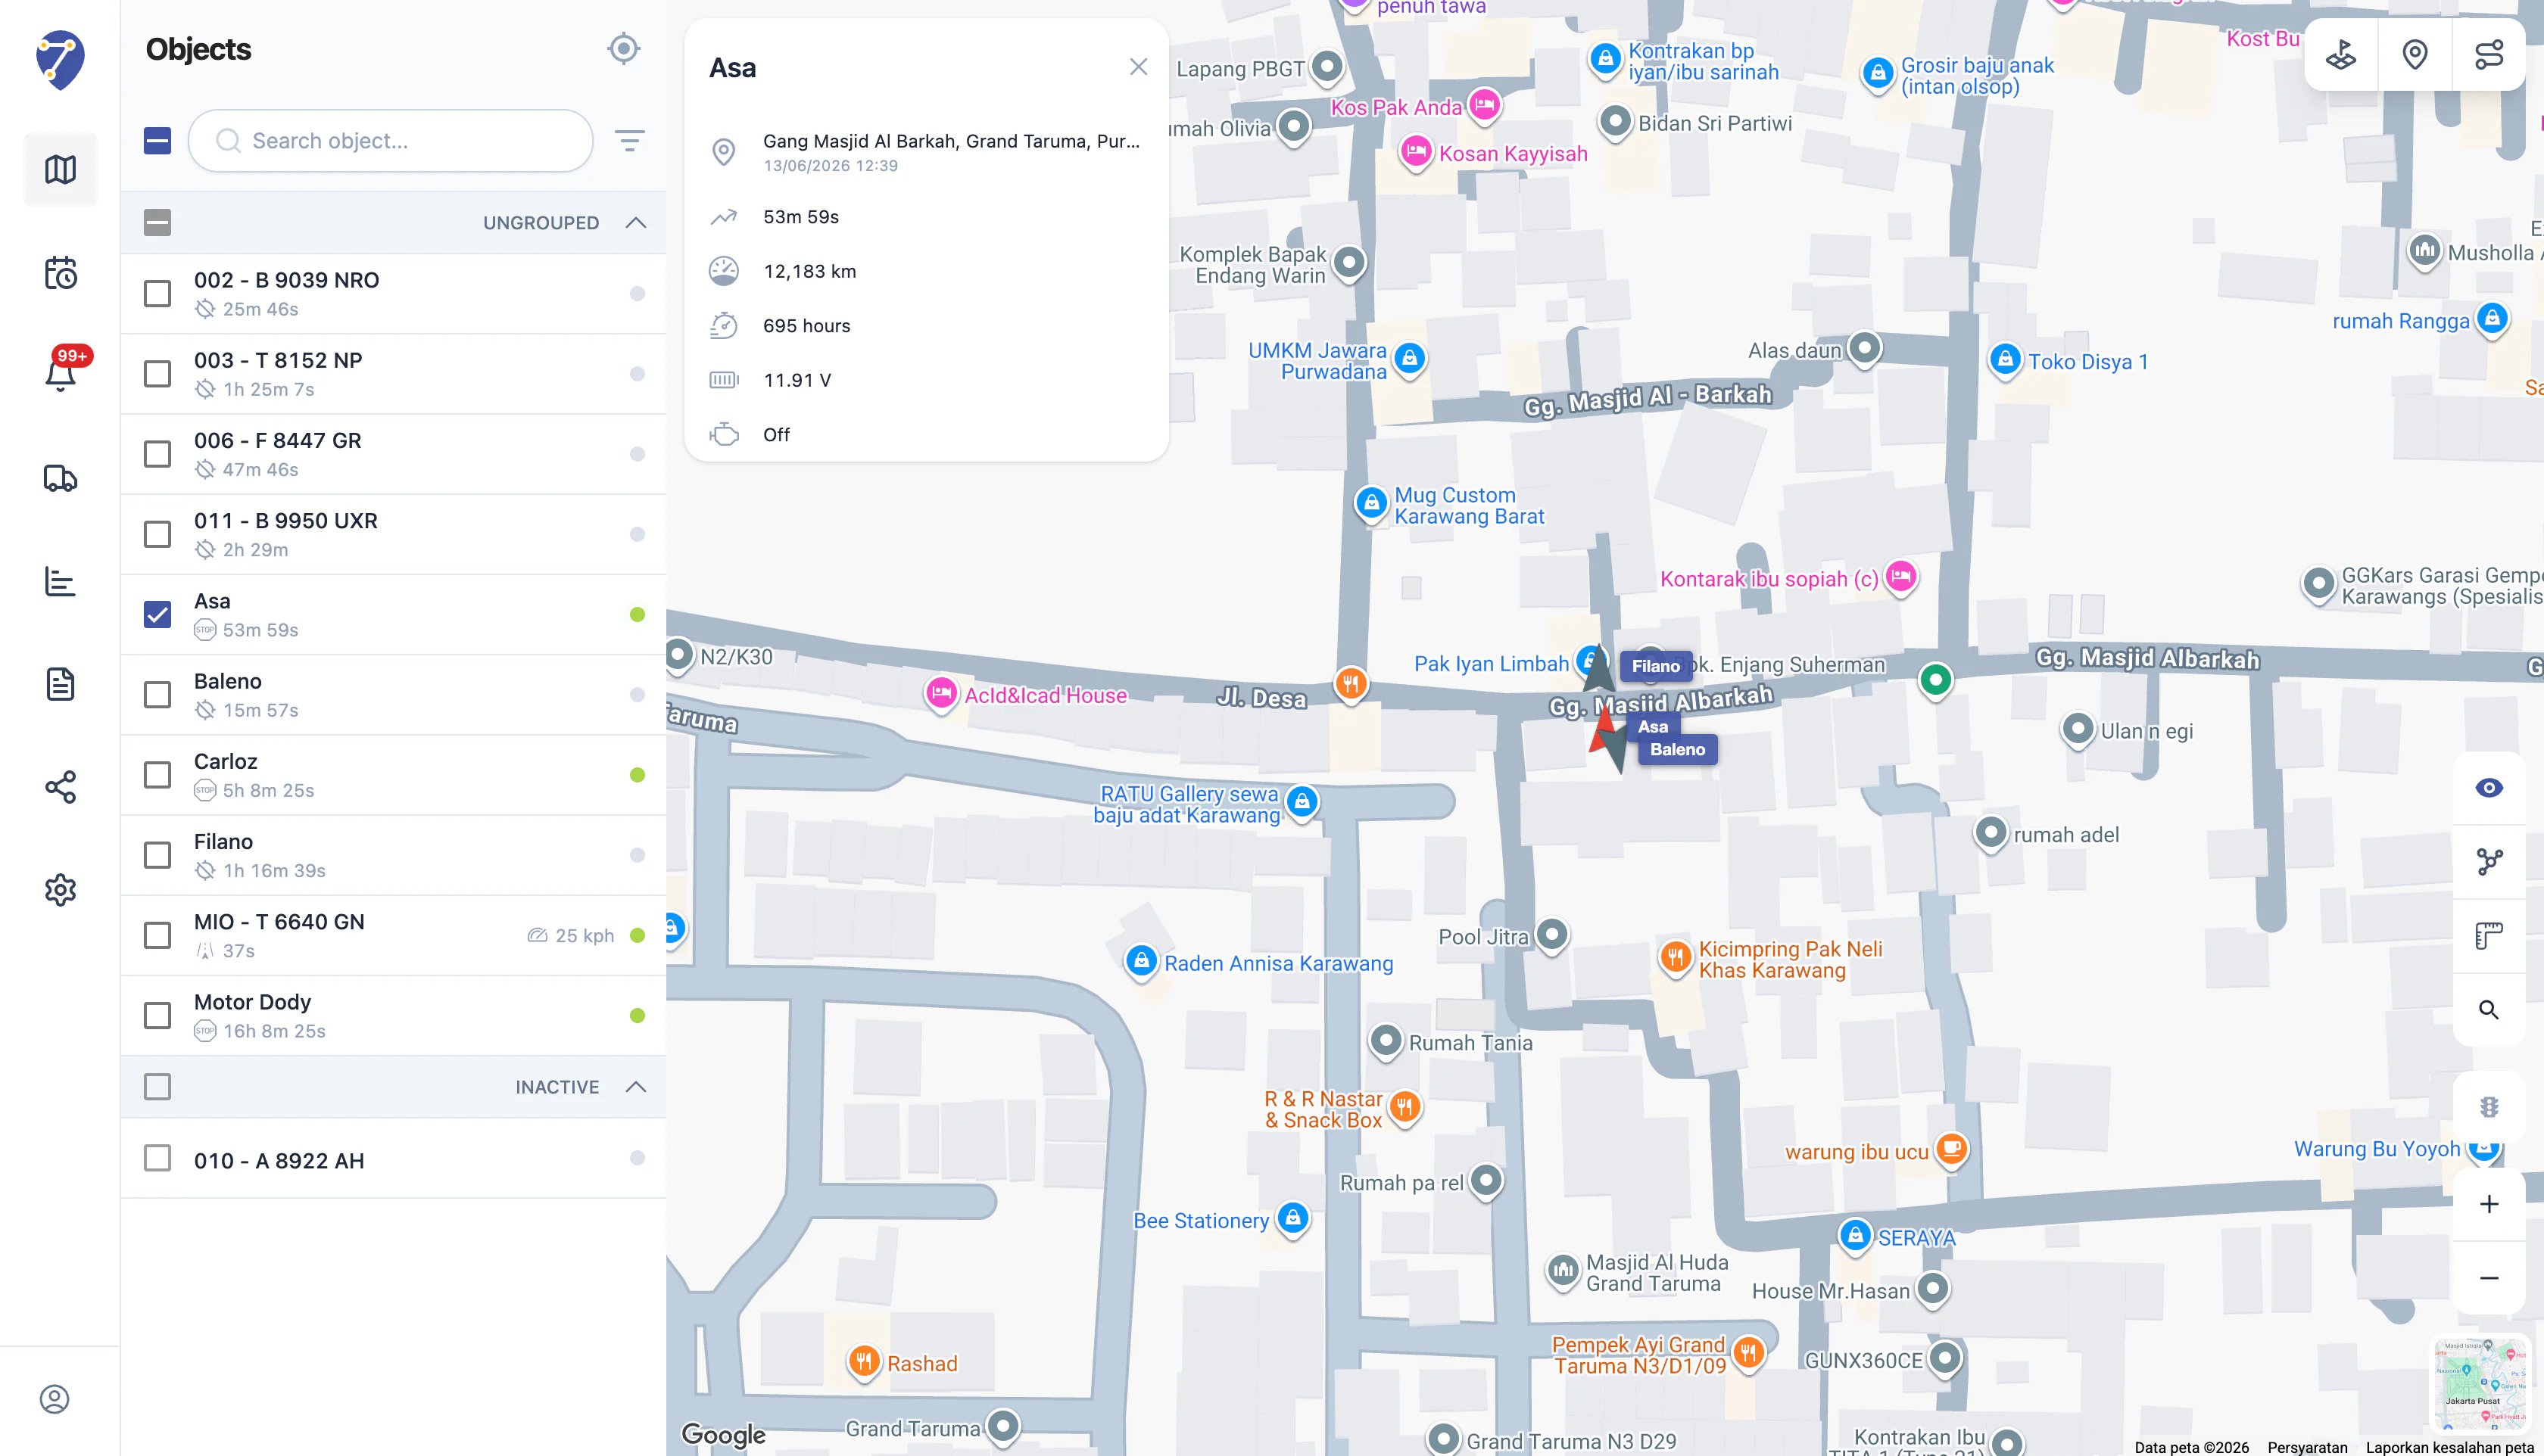
Task: Open the user profile icon
Action: (x=55, y=1399)
